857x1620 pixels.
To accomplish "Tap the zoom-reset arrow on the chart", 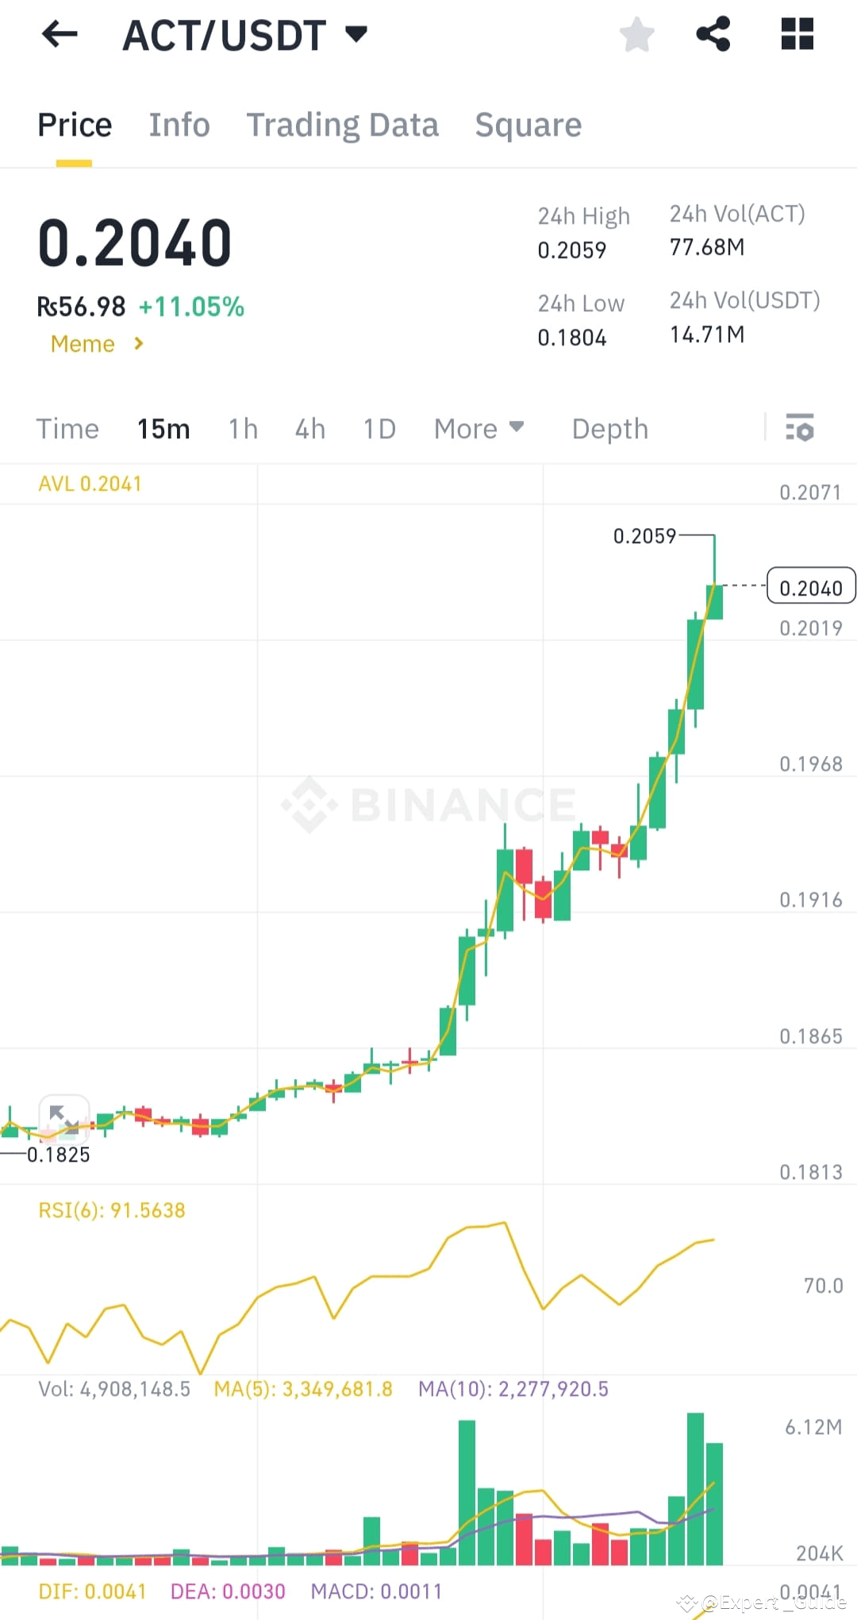I will click(x=63, y=1116).
